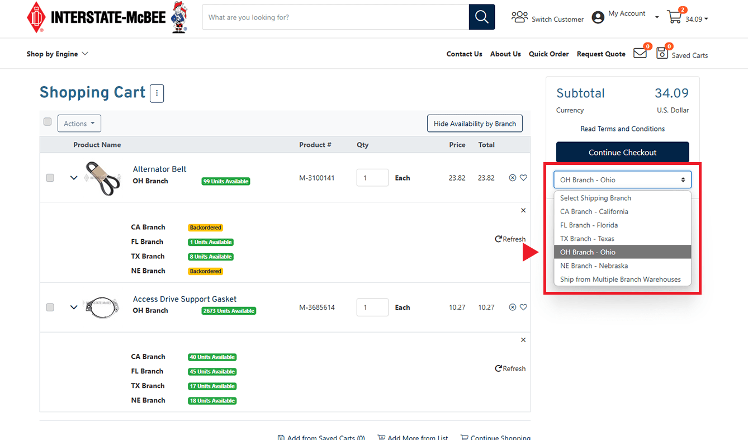
Task: Open the cart total 34.09 dropdown
Action: tap(697, 19)
